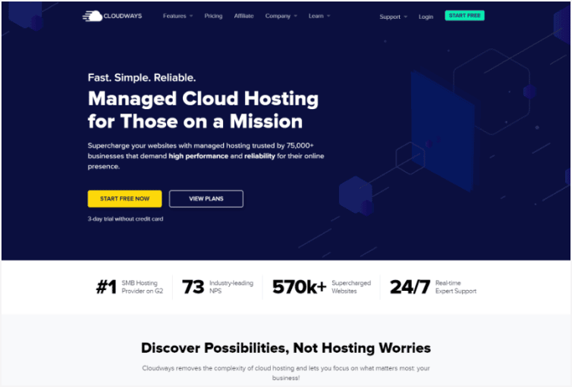572x387 pixels.
Task: Expand the Support dropdown arrow
Action: pos(405,17)
